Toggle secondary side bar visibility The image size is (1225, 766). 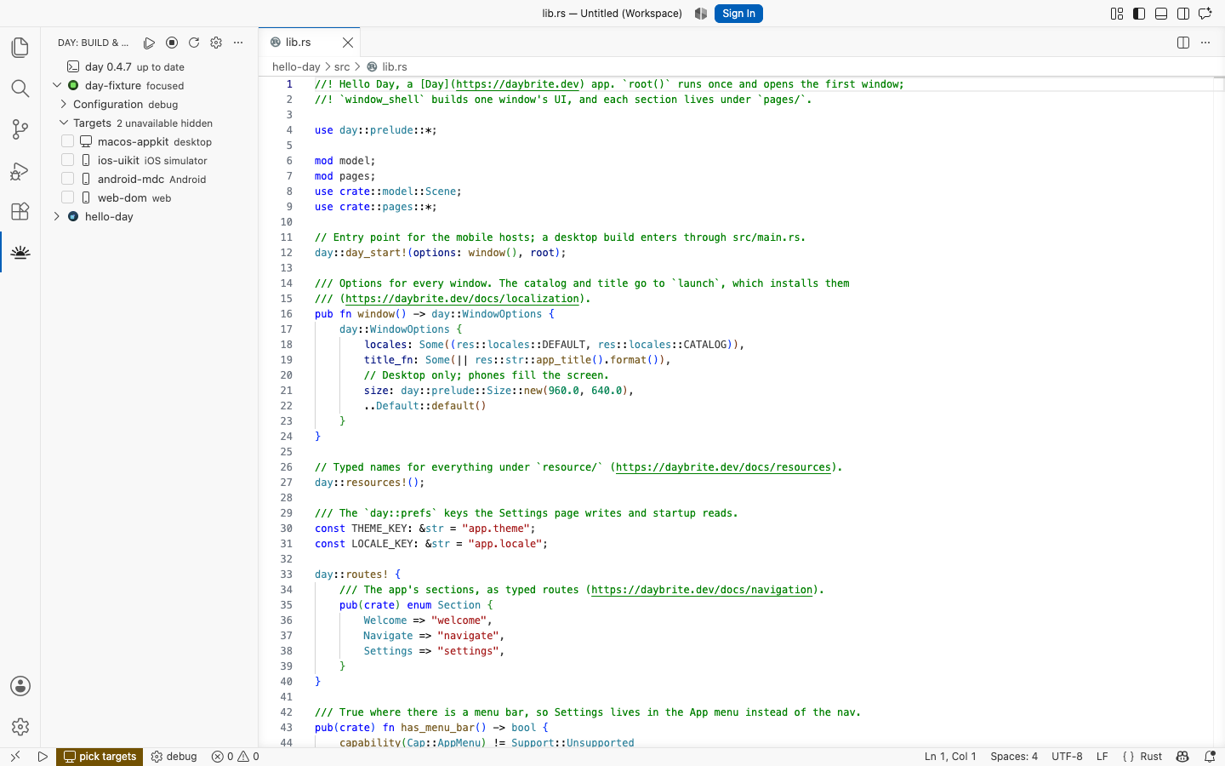[1183, 14]
